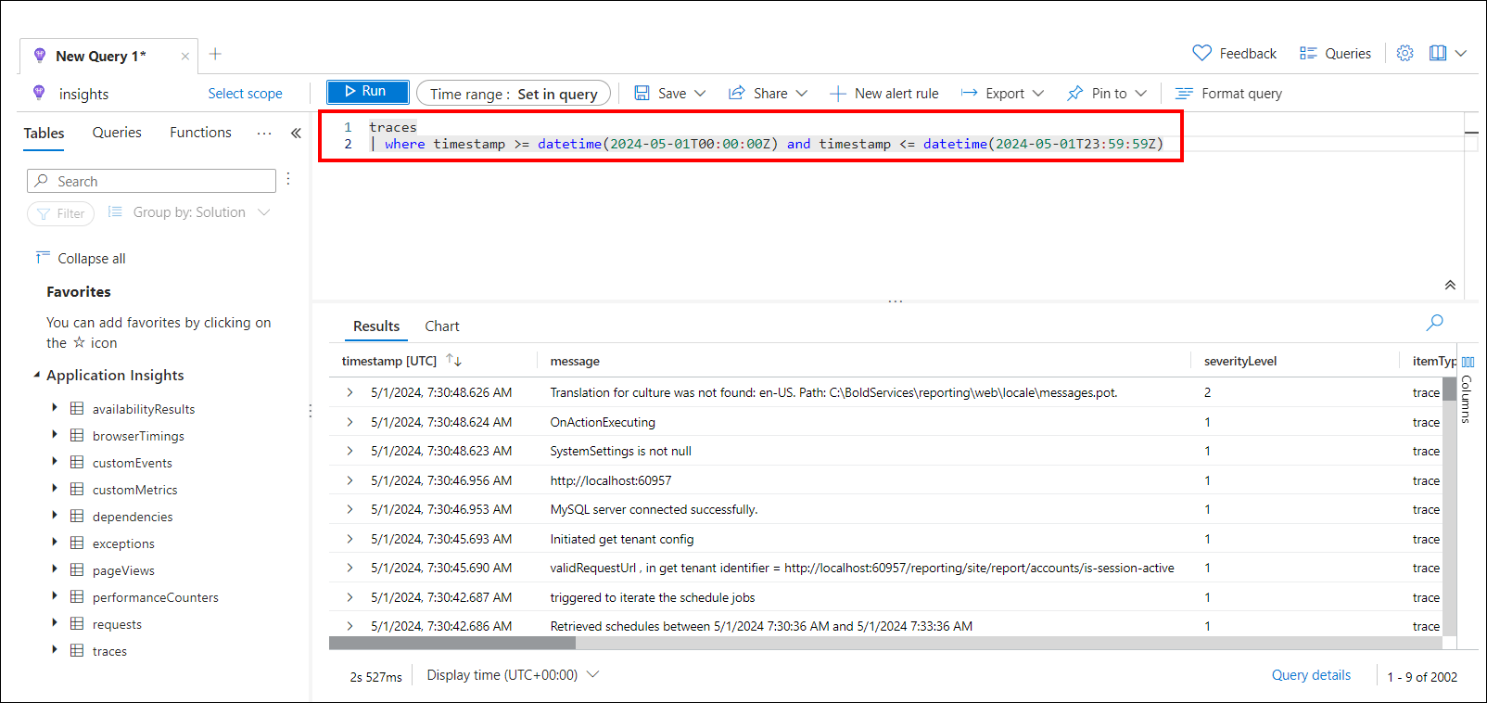
Task: Expand the Save dropdown arrow
Action: point(700,94)
